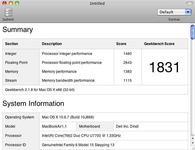Click the Mac OS X 10.6.7 build text

(x=68, y=117)
